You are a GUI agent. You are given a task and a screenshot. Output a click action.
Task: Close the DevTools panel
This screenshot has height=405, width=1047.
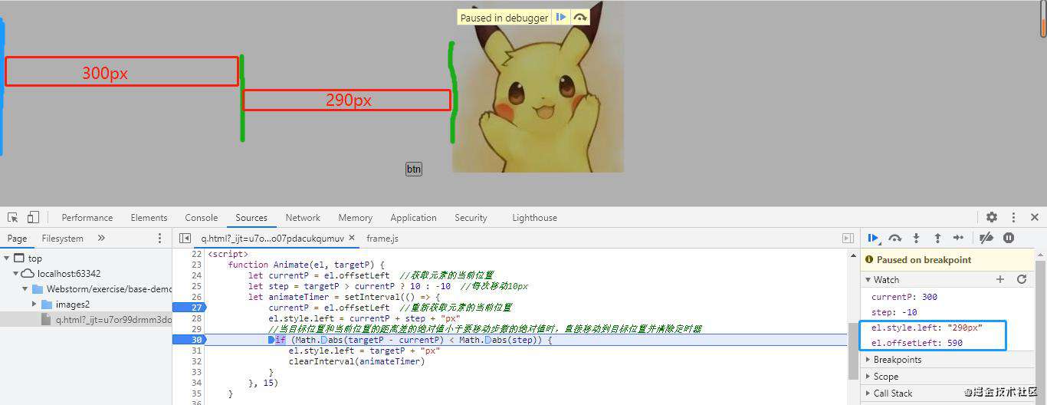click(x=1035, y=218)
